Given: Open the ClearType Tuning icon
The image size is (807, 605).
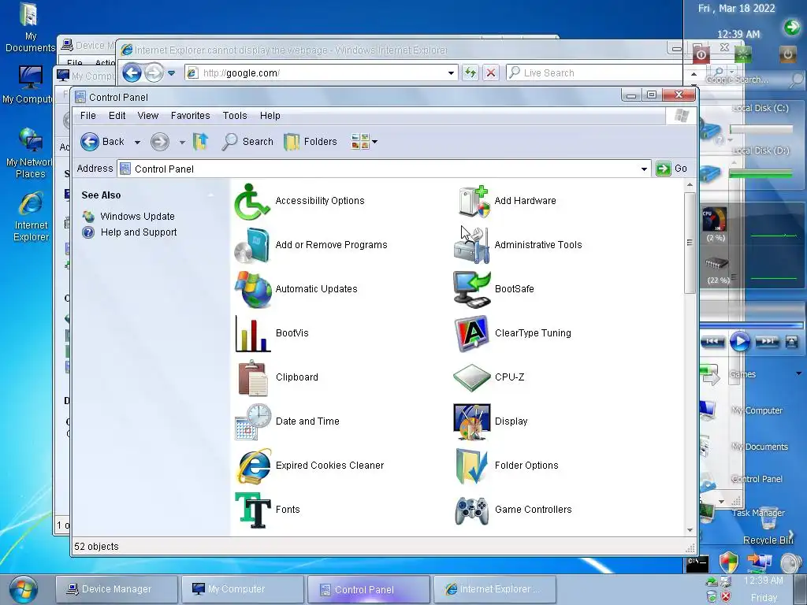Looking at the screenshot, I should point(471,333).
